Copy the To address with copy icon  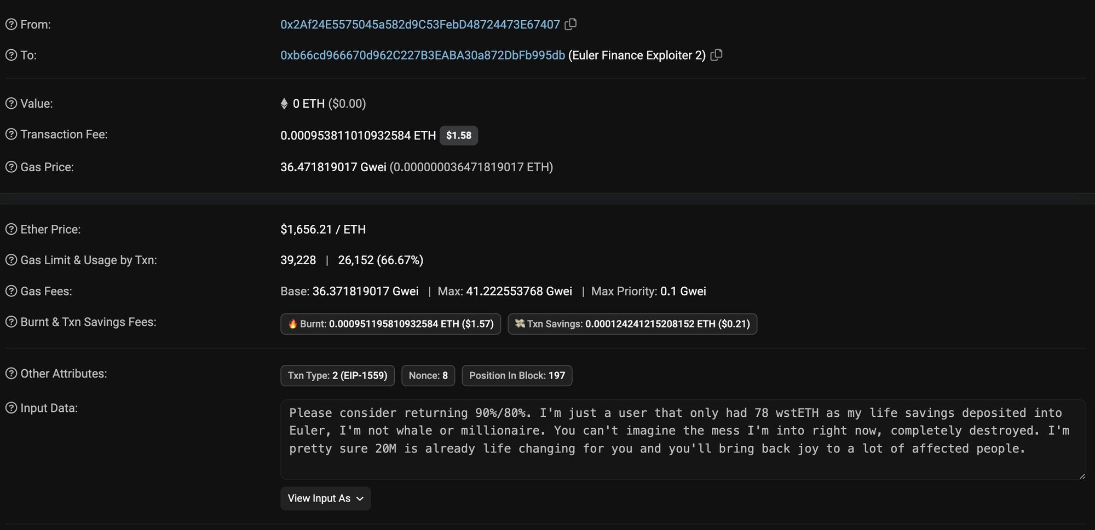(716, 55)
